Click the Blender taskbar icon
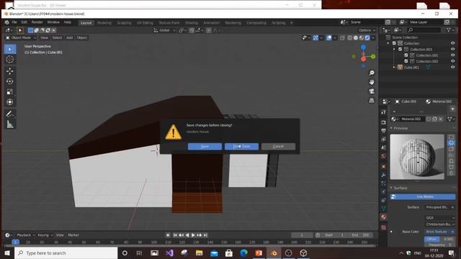461x259 pixels. pyautogui.click(x=274, y=253)
